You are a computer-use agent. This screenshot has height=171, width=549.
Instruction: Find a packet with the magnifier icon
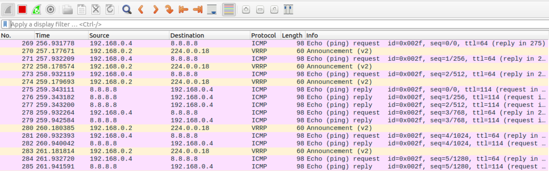(127, 9)
